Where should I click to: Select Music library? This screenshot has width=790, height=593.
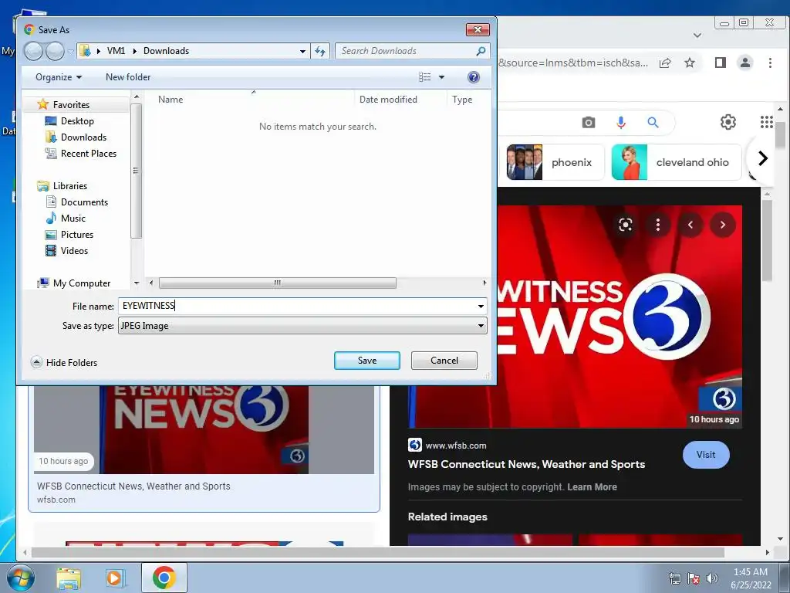tap(73, 219)
